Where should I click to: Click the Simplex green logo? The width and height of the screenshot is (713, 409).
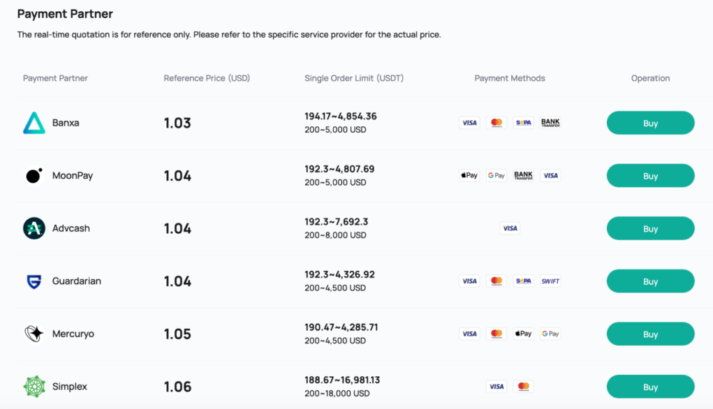(34, 386)
